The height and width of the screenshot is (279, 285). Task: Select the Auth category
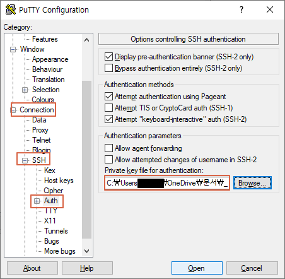[50, 201]
